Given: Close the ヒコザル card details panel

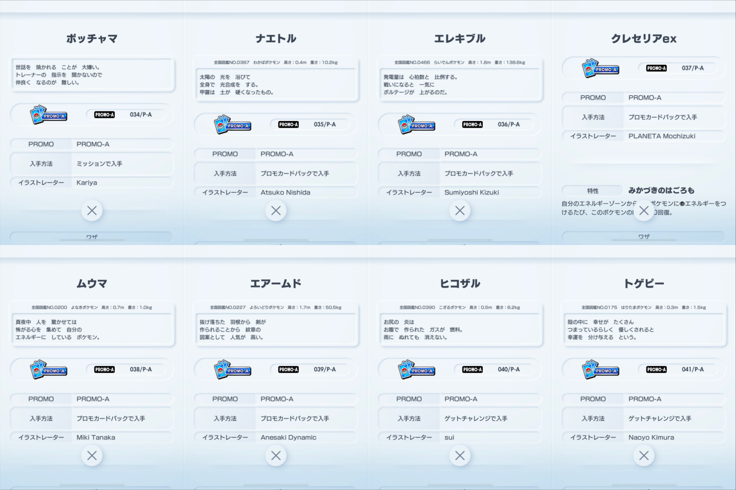Looking at the screenshot, I should click(460, 456).
